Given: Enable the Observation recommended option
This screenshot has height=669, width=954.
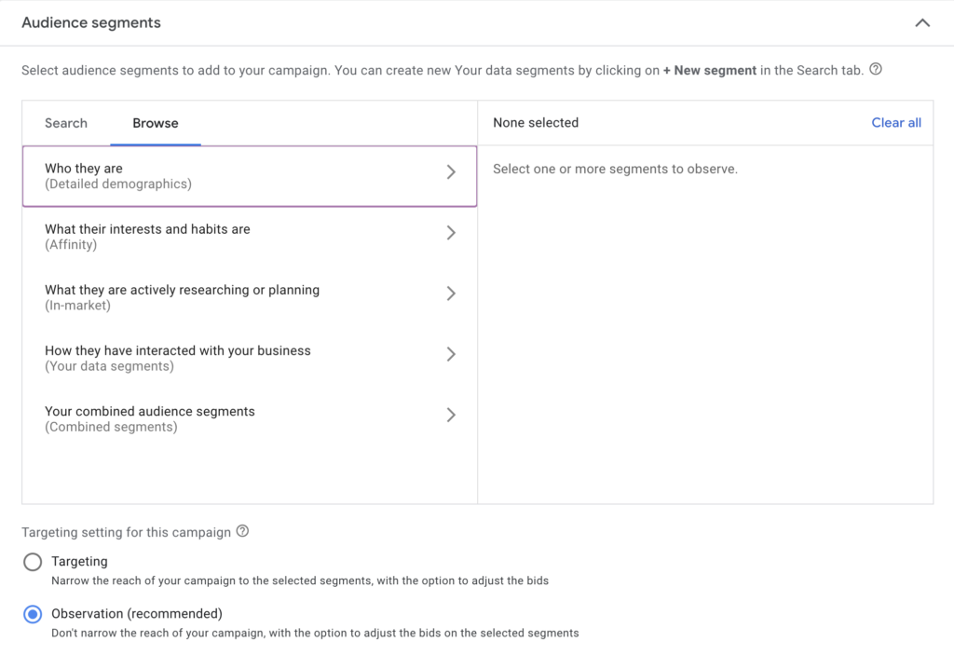Looking at the screenshot, I should pyautogui.click(x=33, y=614).
